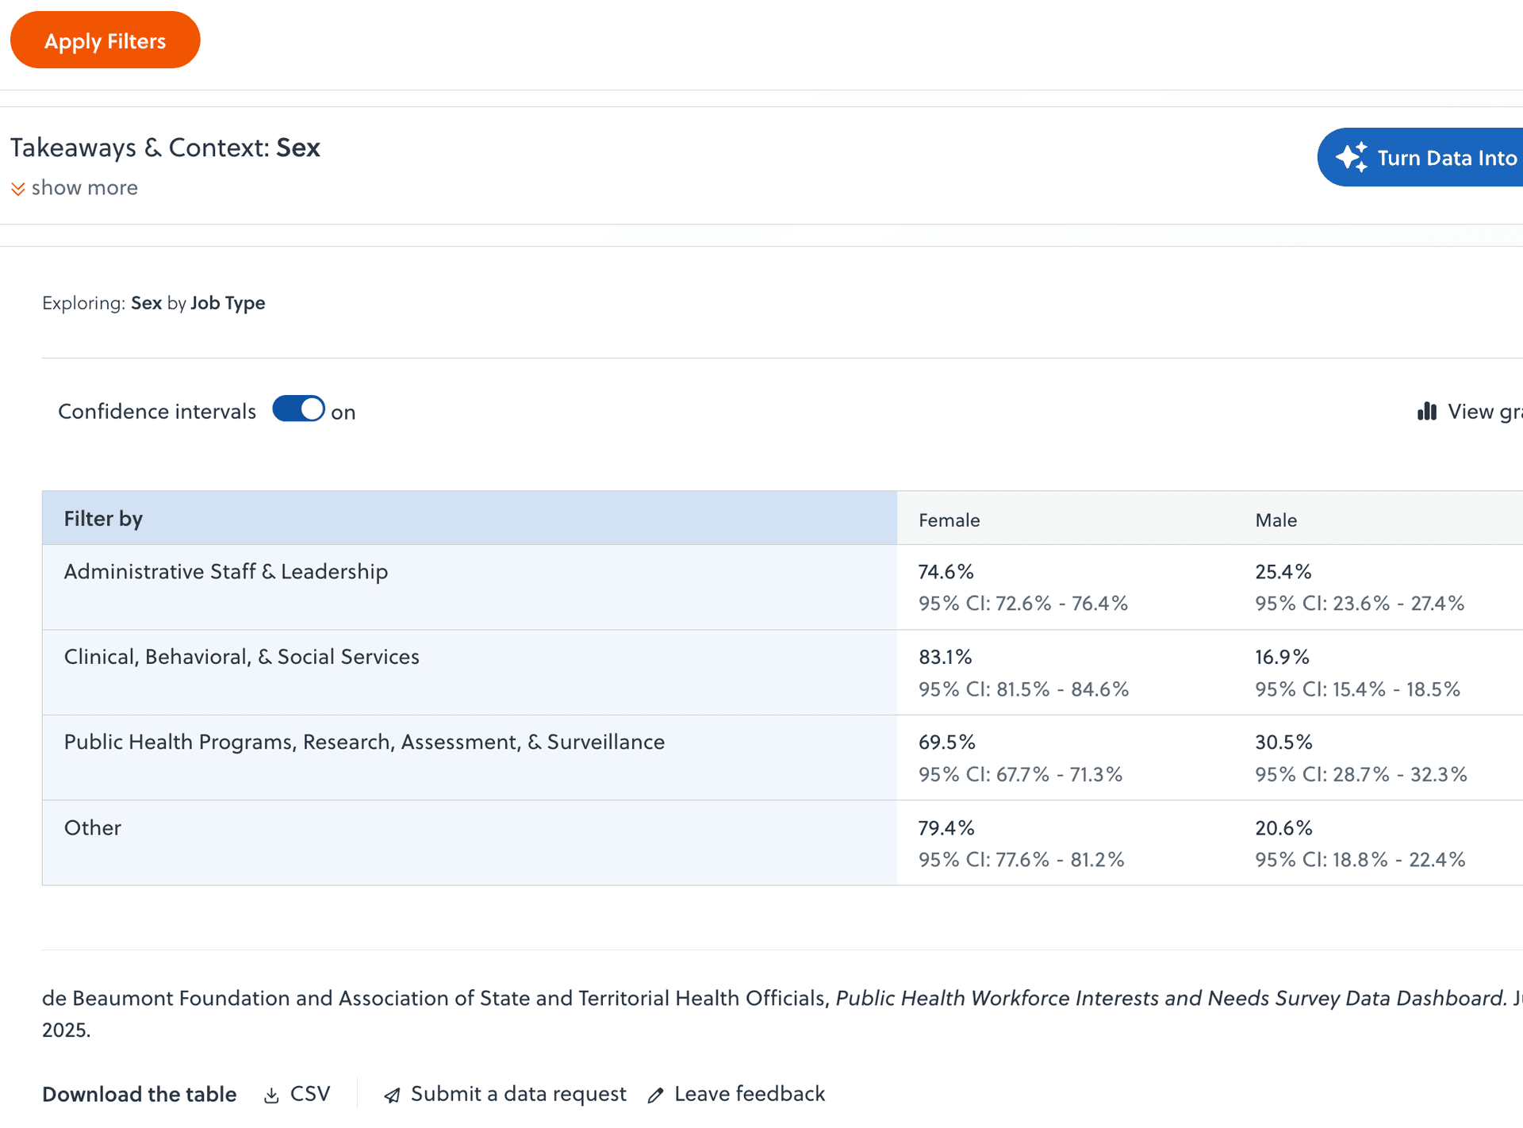Click the pencil Leave feedback icon

tap(655, 1095)
